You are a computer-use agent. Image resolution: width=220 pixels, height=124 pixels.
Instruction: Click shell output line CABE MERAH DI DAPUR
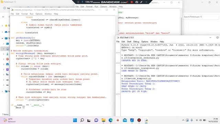click(x=134, y=71)
